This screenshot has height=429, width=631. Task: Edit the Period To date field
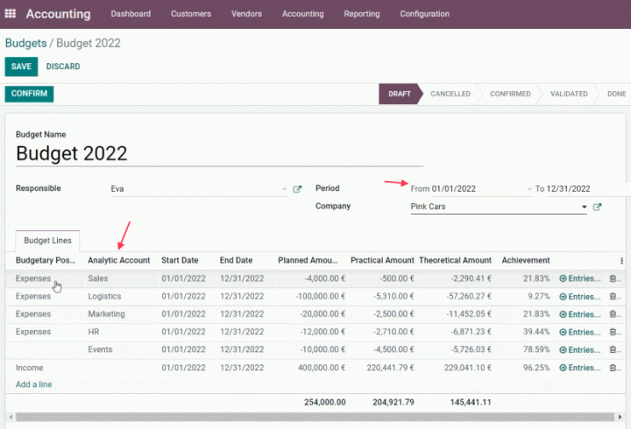(x=588, y=188)
